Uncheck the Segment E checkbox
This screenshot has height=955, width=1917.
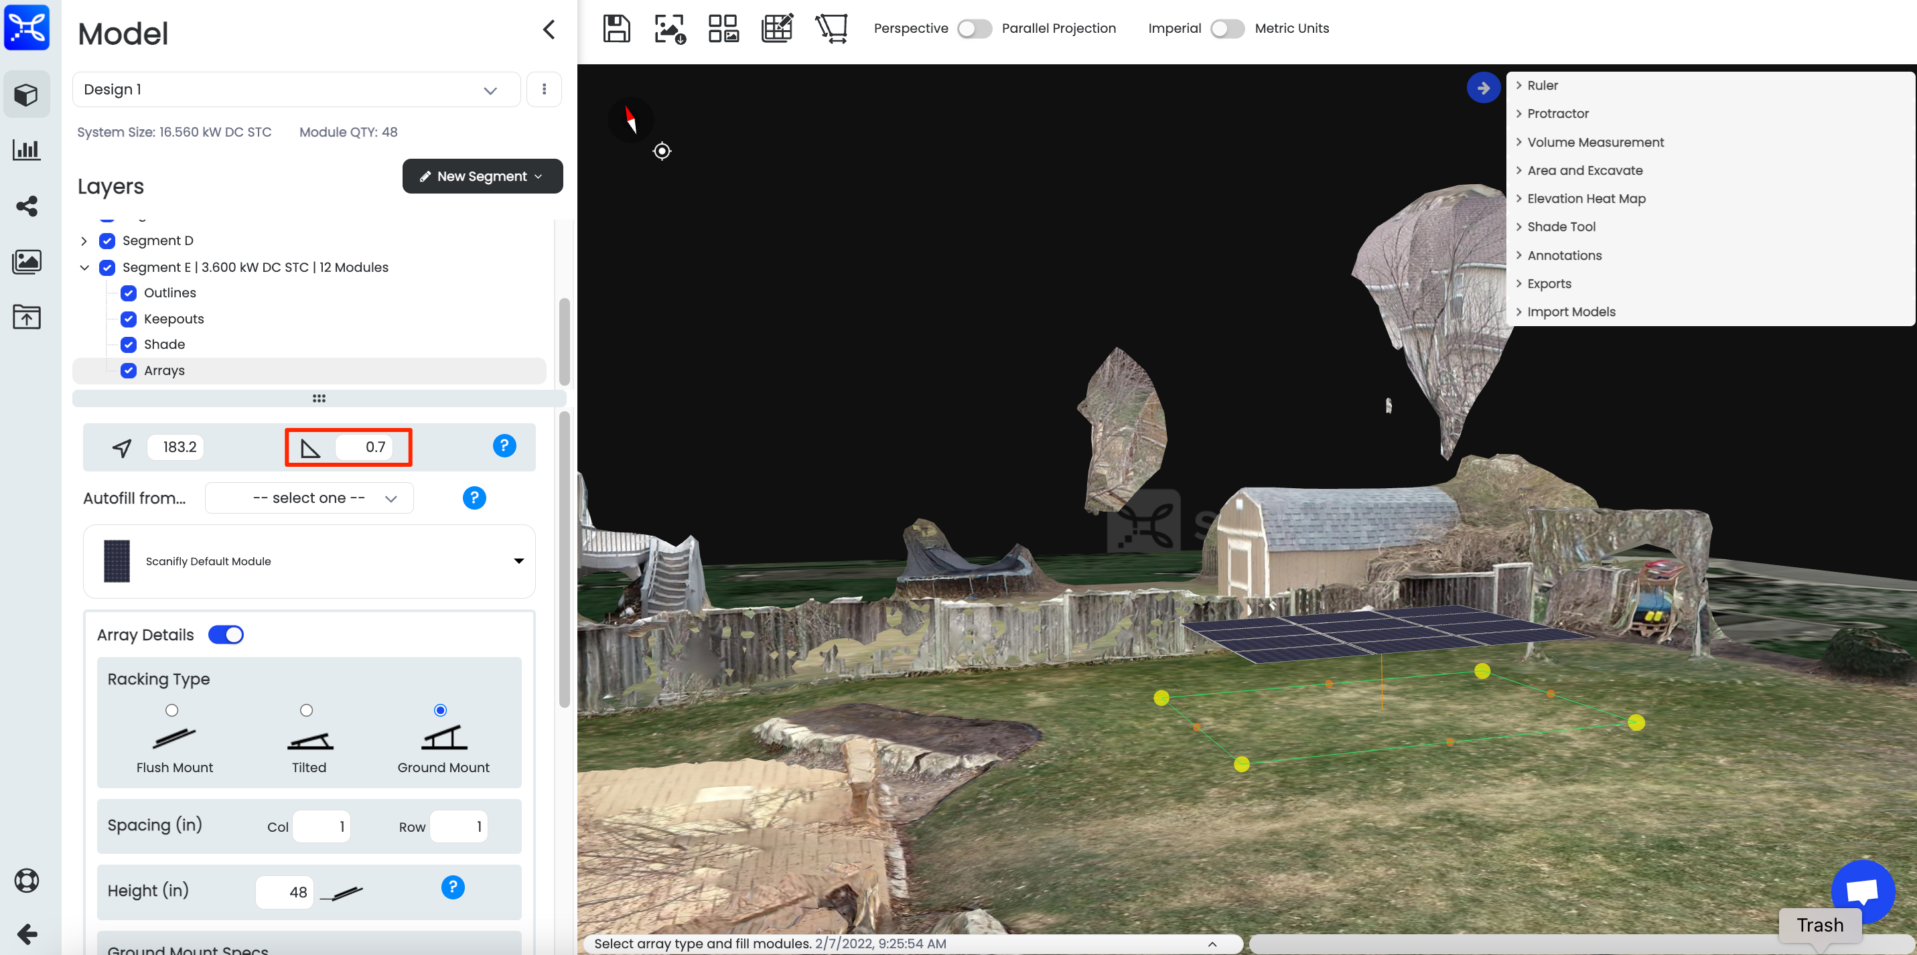[x=107, y=268]
